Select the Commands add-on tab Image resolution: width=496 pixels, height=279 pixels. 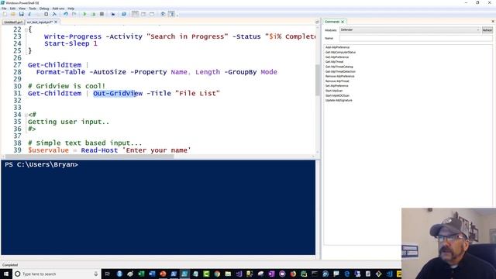pyautogui.click(x=332, y=22)
